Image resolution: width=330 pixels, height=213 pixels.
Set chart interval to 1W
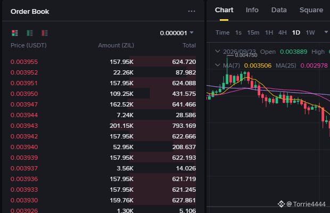pos(310,32)
